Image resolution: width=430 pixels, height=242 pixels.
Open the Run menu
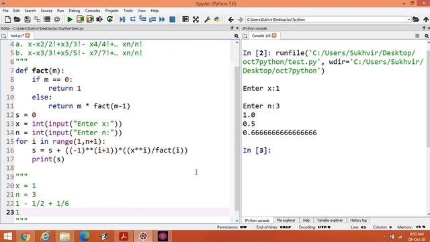tap(60, 11)
